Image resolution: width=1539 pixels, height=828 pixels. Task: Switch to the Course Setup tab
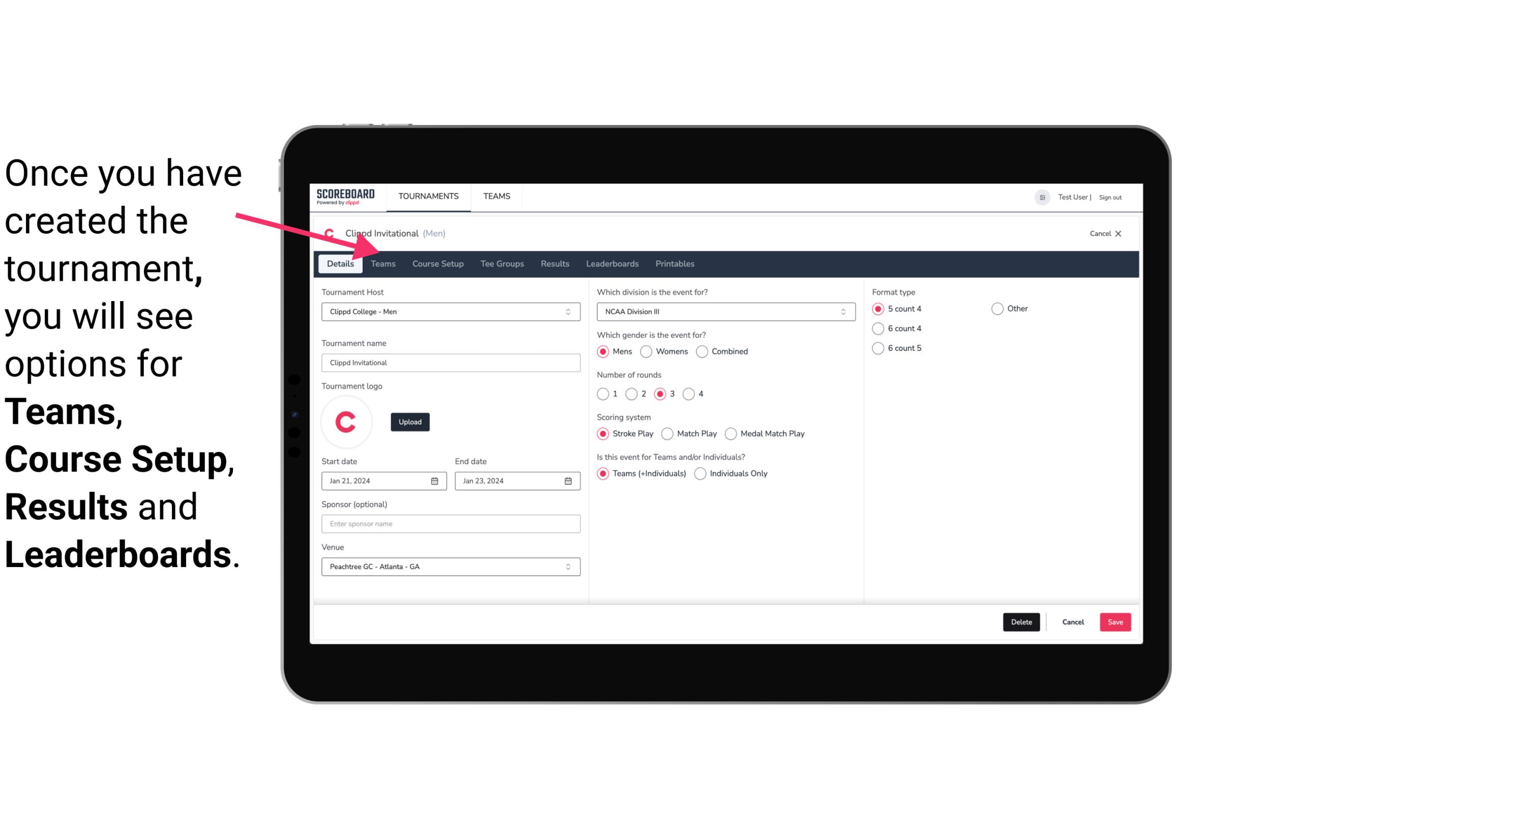click(x=437, y=263)
